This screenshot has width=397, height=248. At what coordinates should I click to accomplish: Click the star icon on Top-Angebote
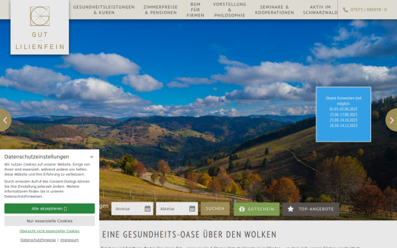290,209
